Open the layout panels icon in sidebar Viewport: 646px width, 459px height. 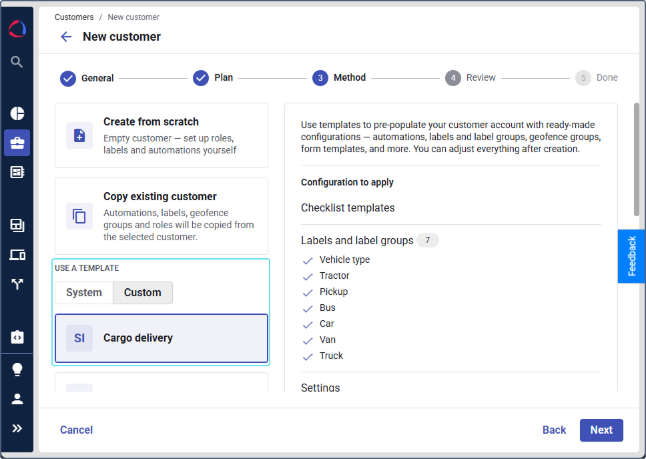17,225
